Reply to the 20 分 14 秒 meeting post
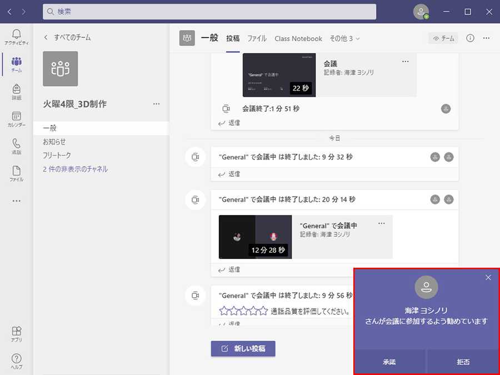500x375 pixels. (x=229, y=270)
